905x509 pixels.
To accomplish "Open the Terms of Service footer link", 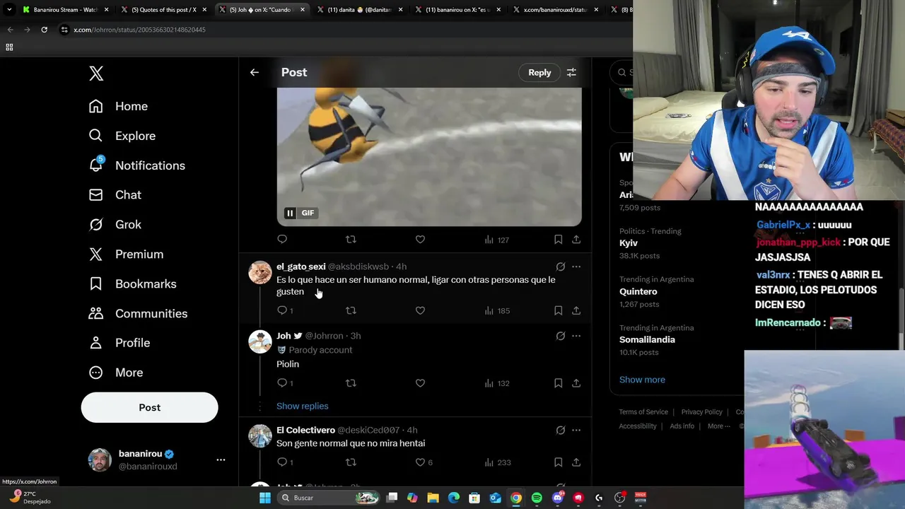I will 643,412.
